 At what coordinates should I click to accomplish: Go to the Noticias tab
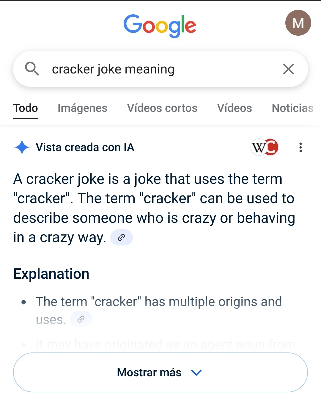coord(292,108)
